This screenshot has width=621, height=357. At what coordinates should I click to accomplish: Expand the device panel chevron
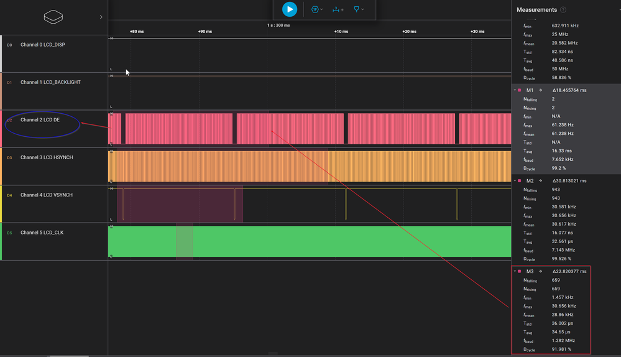[x=101, y=17]
